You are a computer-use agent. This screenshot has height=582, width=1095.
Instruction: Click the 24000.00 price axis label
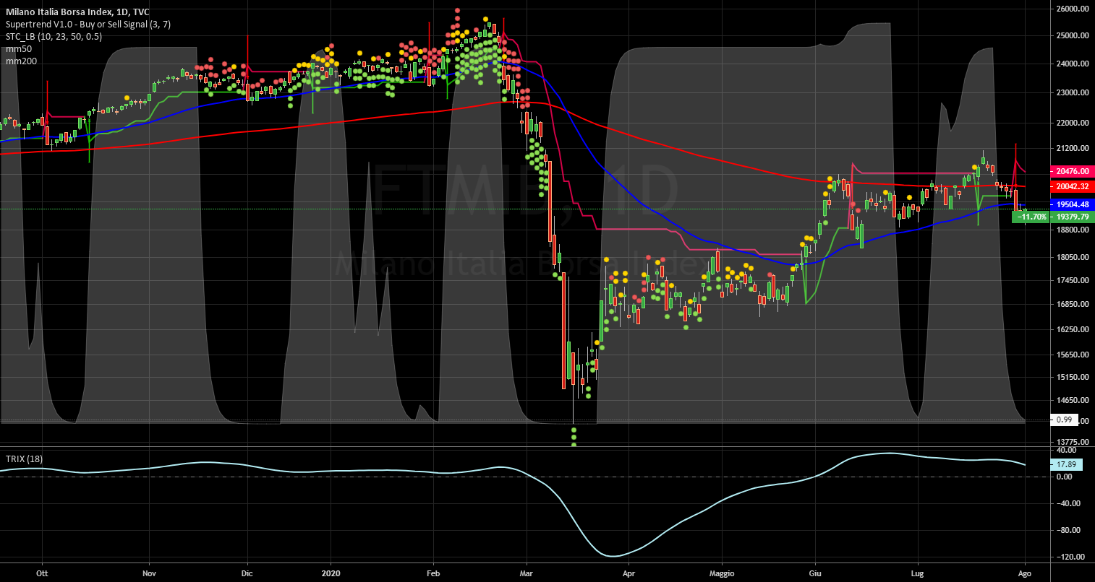coord(1072,64)
